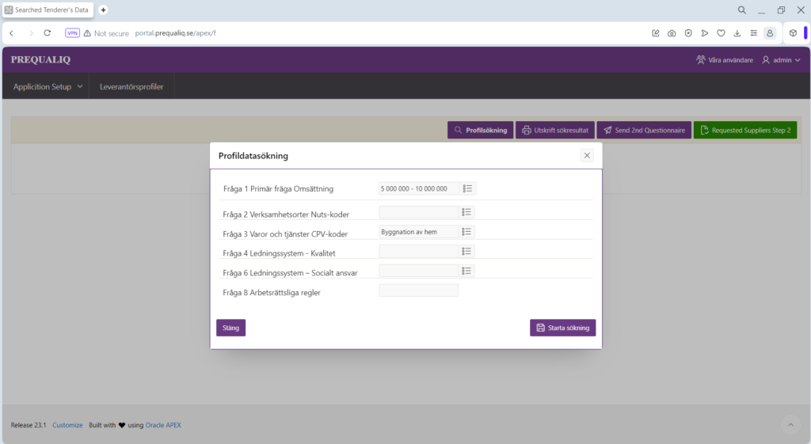Screen dimensions: 811x444
Task: Open list picker for Fråga 3 CPV-koder
Action: click(x=466, y=231)
